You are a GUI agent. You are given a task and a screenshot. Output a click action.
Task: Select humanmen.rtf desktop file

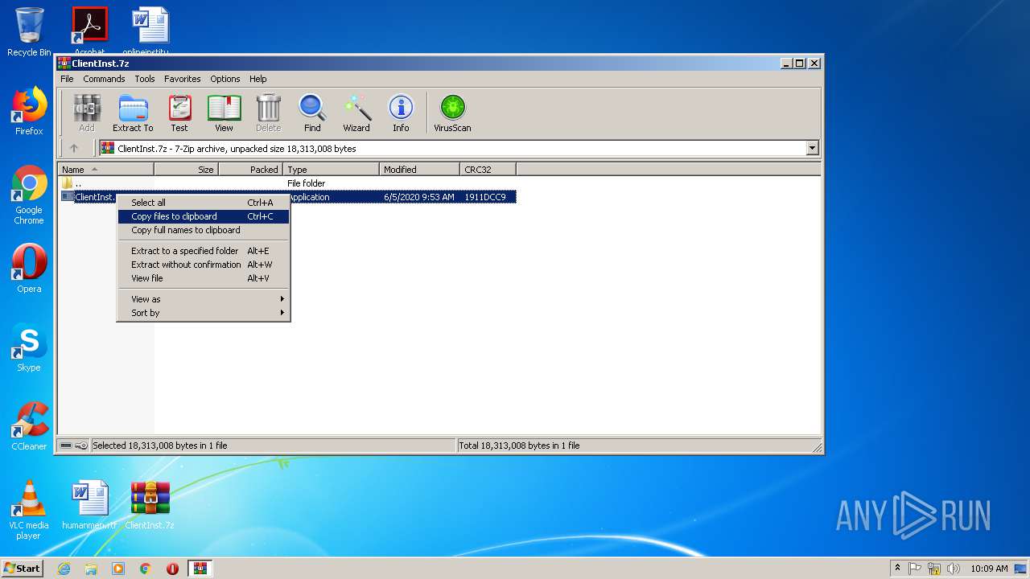coord(89,505)
